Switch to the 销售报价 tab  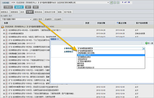14,12
